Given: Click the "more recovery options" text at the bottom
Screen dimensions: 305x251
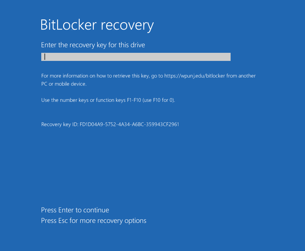Looking at the screenshot, I should click(x=113, y=221).
